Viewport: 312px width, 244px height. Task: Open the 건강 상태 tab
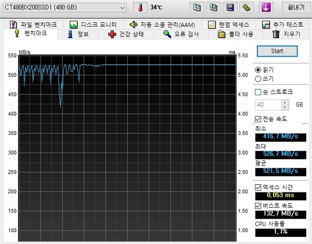point(126,34)
